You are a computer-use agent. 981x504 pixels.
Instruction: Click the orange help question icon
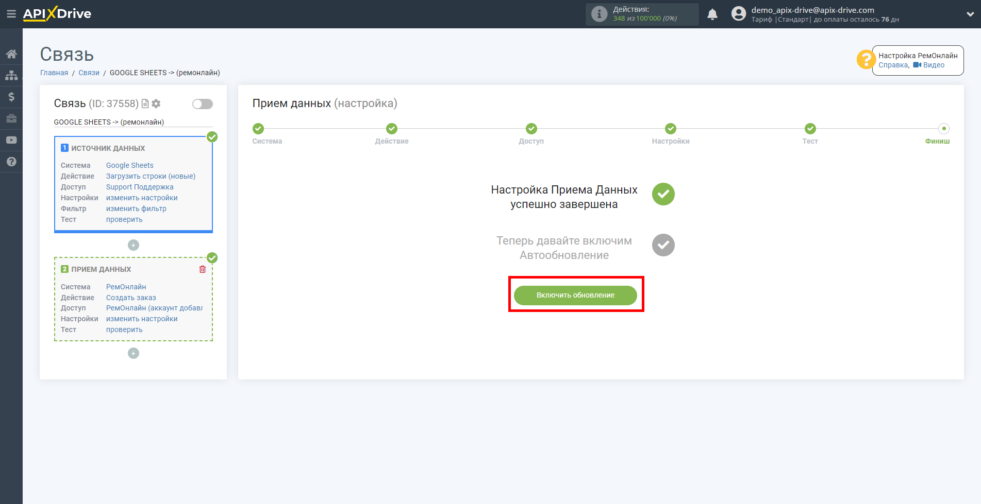pos(866,60)
